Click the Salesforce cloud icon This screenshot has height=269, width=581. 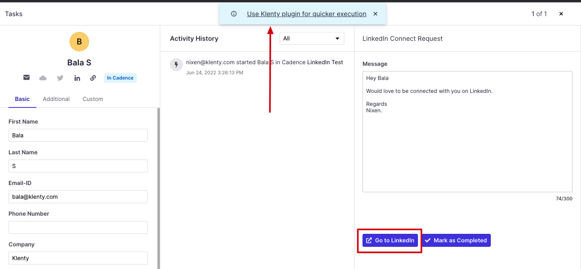(x=43, y=78)
